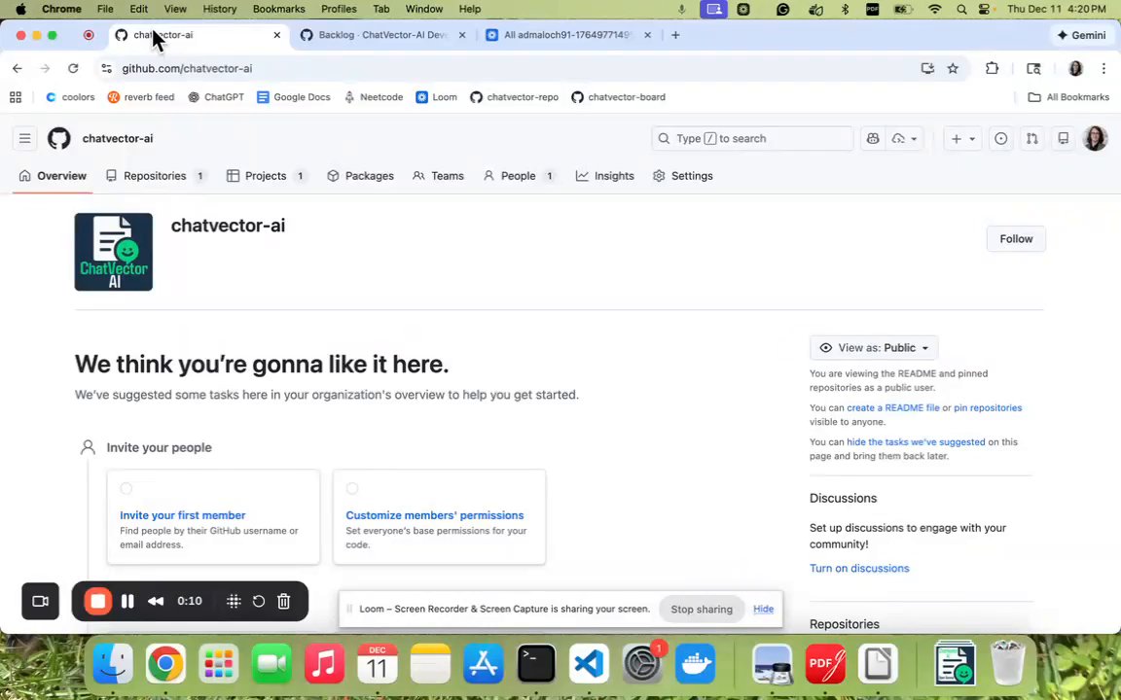Open the Chrome extensions puzzle icon

(992, 69)
